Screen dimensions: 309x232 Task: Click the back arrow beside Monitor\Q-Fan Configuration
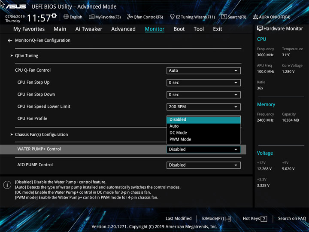10,40
